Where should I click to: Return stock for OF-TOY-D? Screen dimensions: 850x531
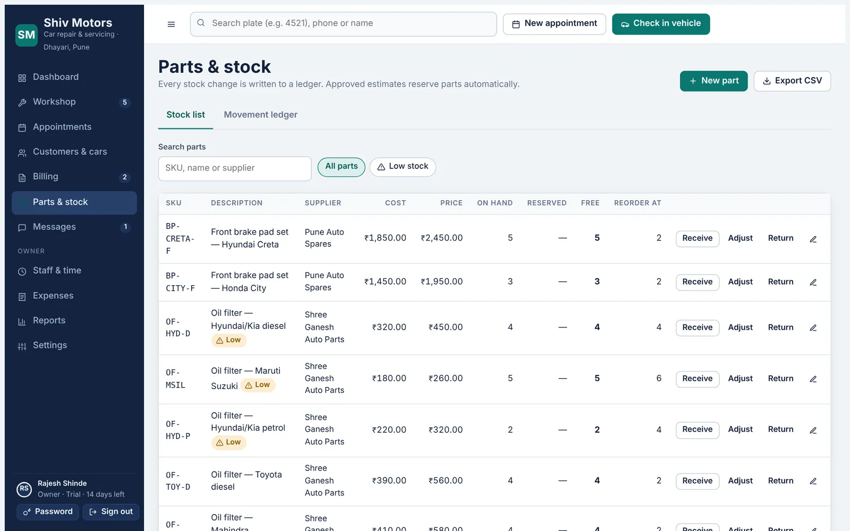781,481
